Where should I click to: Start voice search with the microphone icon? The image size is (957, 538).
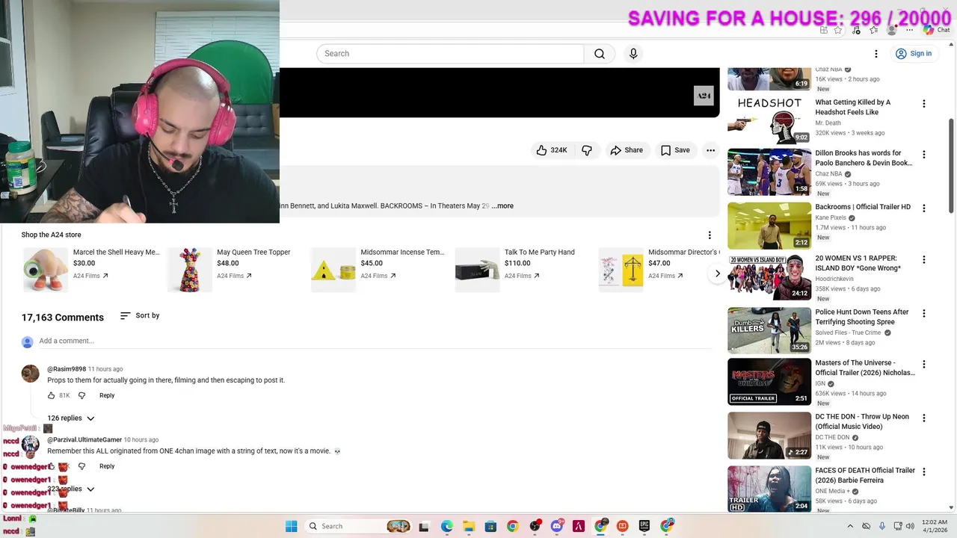(x=633, y=54)
